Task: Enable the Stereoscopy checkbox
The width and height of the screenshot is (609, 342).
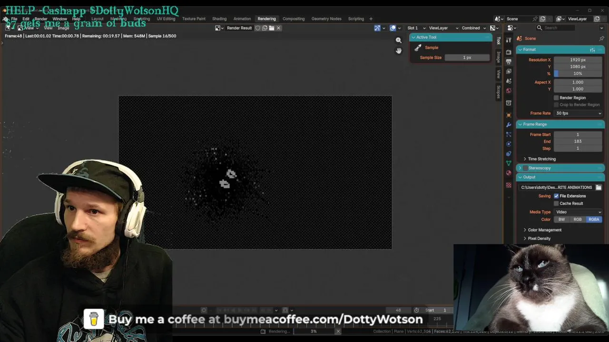Action: tap(525, 168)
